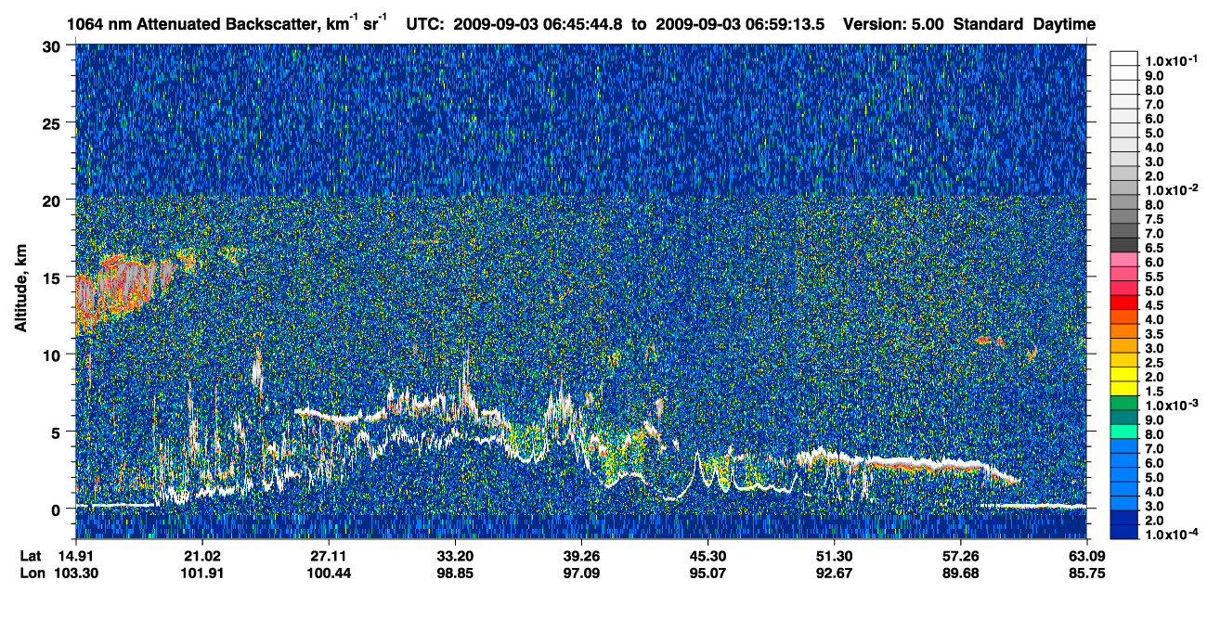Viewport: 1207px width, 619px height.
Task: Select the 5.5 color bar label
Action: (x=1156, y=277)
